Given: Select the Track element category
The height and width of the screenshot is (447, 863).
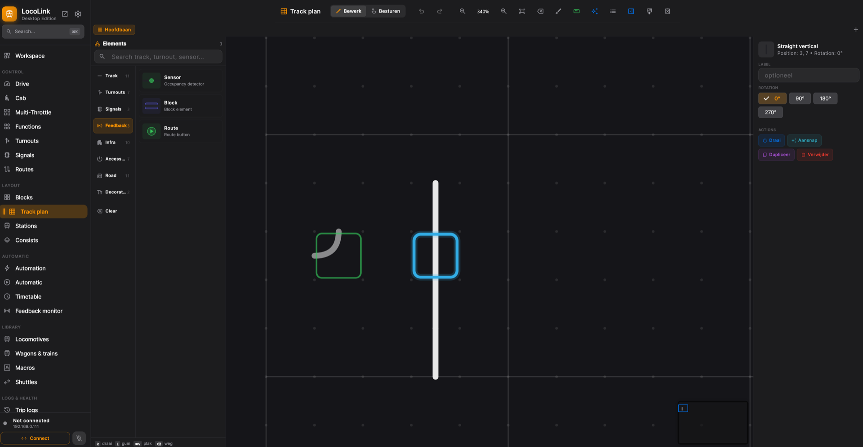Looking at the screenshot, I should click(x=113, y=76).
